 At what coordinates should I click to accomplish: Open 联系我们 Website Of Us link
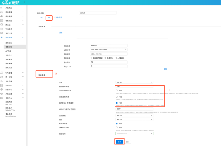[x=10, y=109]
